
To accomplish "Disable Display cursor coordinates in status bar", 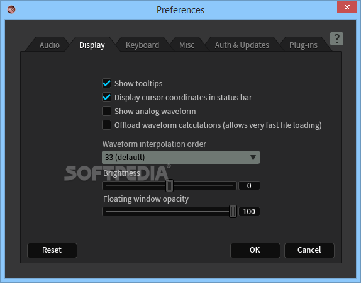I will tap(106, 97).
